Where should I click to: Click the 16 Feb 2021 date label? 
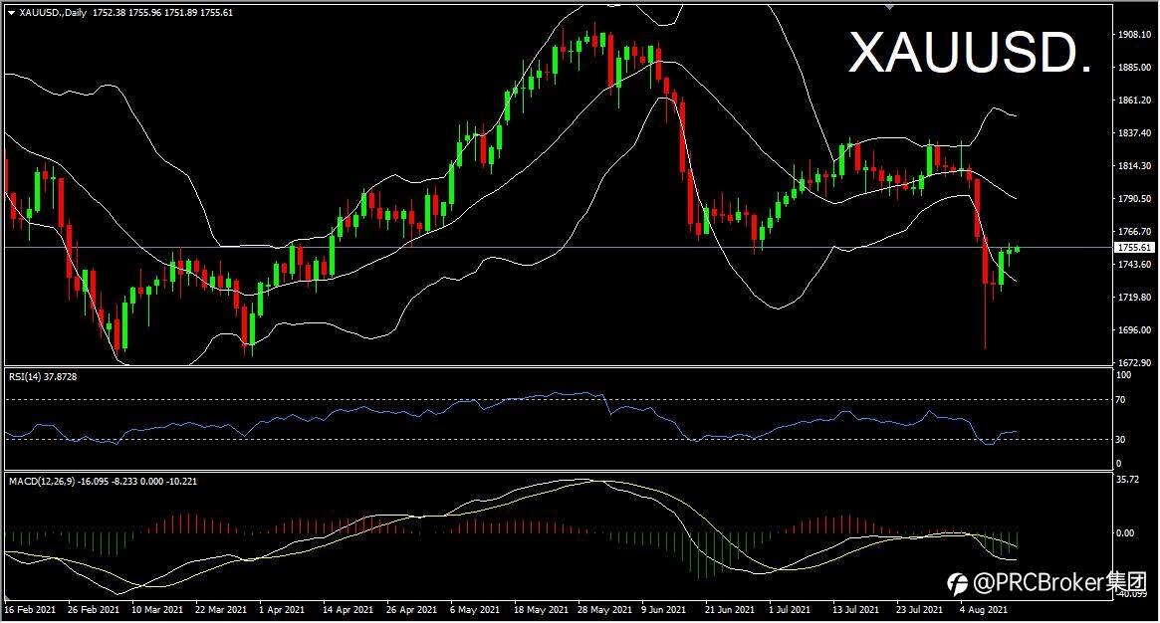tap(30, 610)
